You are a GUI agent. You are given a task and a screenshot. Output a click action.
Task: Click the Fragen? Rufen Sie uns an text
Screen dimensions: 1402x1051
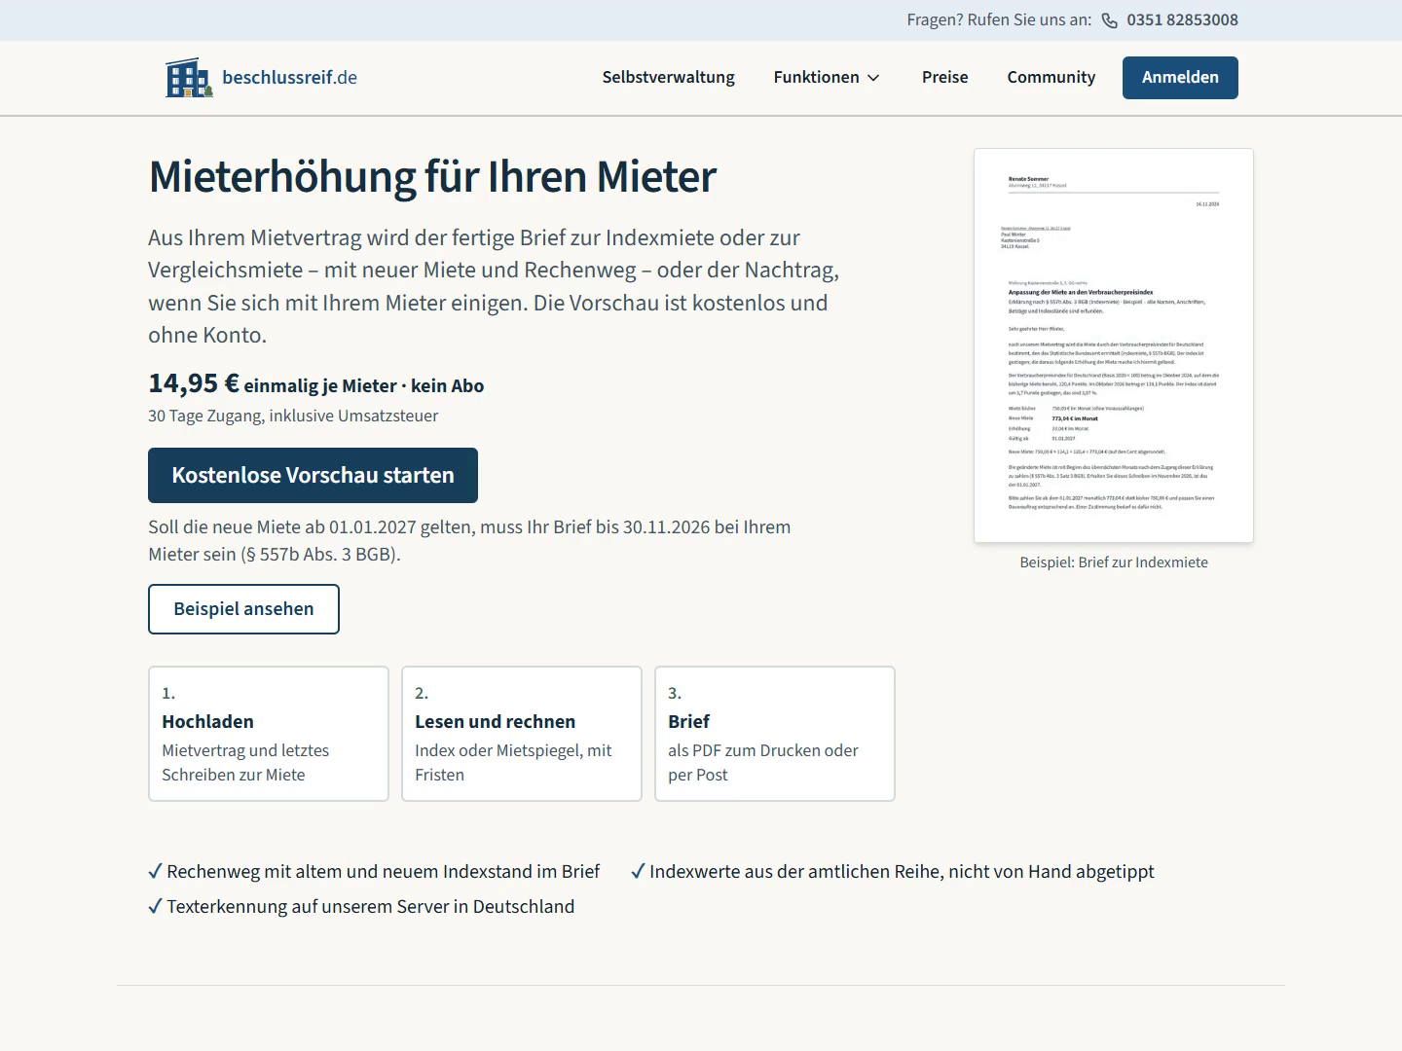(999, 20)
